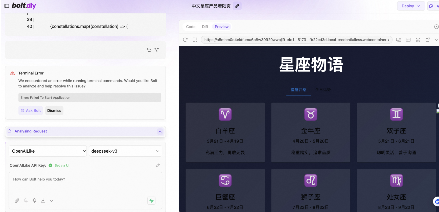Toggle device mode in preview toolbar
The image size is (439, 212).
[x=399, y=40]
